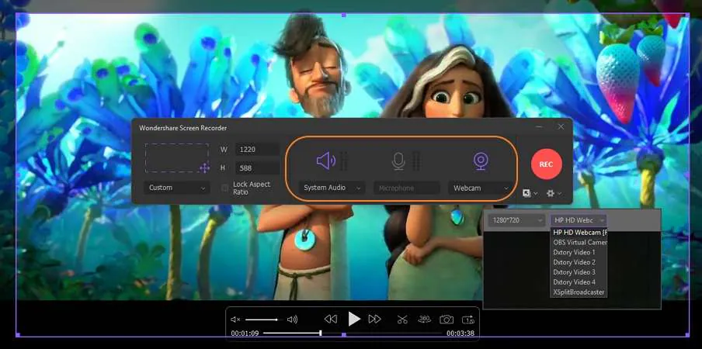Click the System Audio level meter
The height and width of the screenshot is (349, 702).
pyautogui.click(x=343, y=161)
